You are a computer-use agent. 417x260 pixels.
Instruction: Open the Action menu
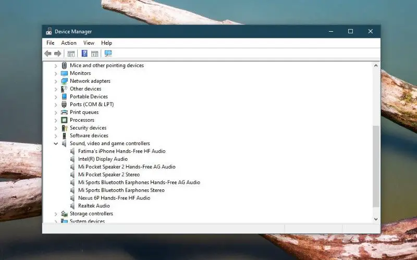click(69, 43)
